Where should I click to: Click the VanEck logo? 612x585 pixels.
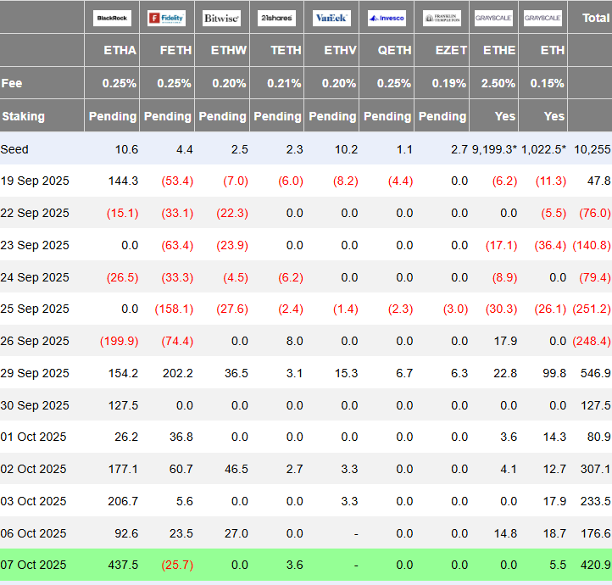click(x=332, y=18)
